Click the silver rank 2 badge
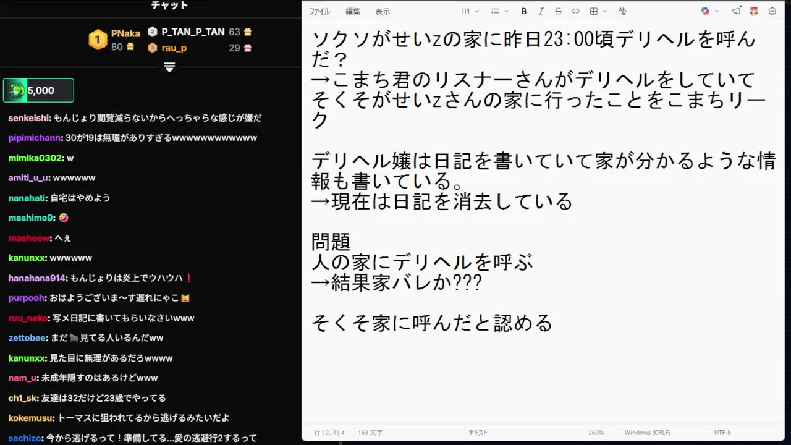The image size is (791, 445). pyautogui.click(x=153, y=32)
